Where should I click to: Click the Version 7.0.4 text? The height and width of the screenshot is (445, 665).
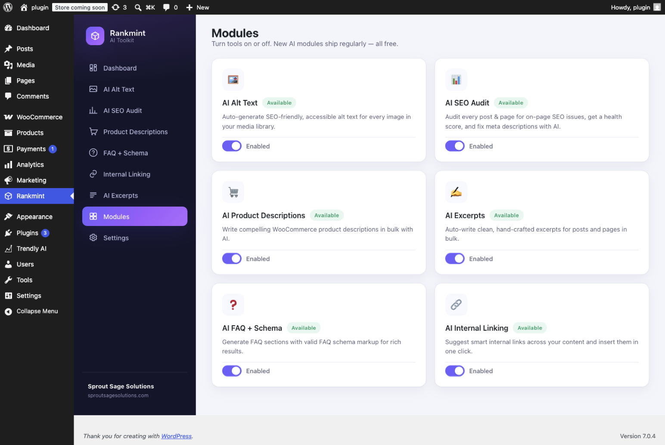[x=637, y=436]
